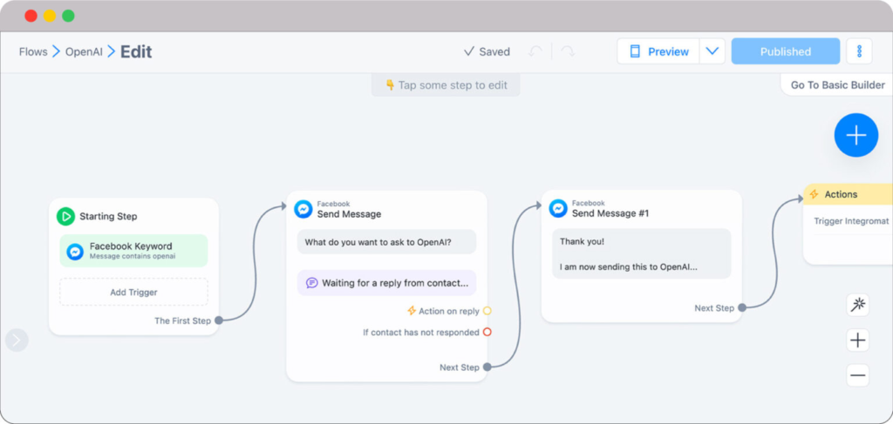Click the undo arrow icon
The height and width of the screenshot is (424, 893).
tap(535, 51)
